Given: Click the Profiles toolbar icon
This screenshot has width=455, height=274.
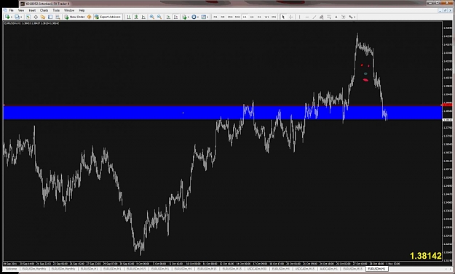Looking at the screenshot, I should click(17, 17).
